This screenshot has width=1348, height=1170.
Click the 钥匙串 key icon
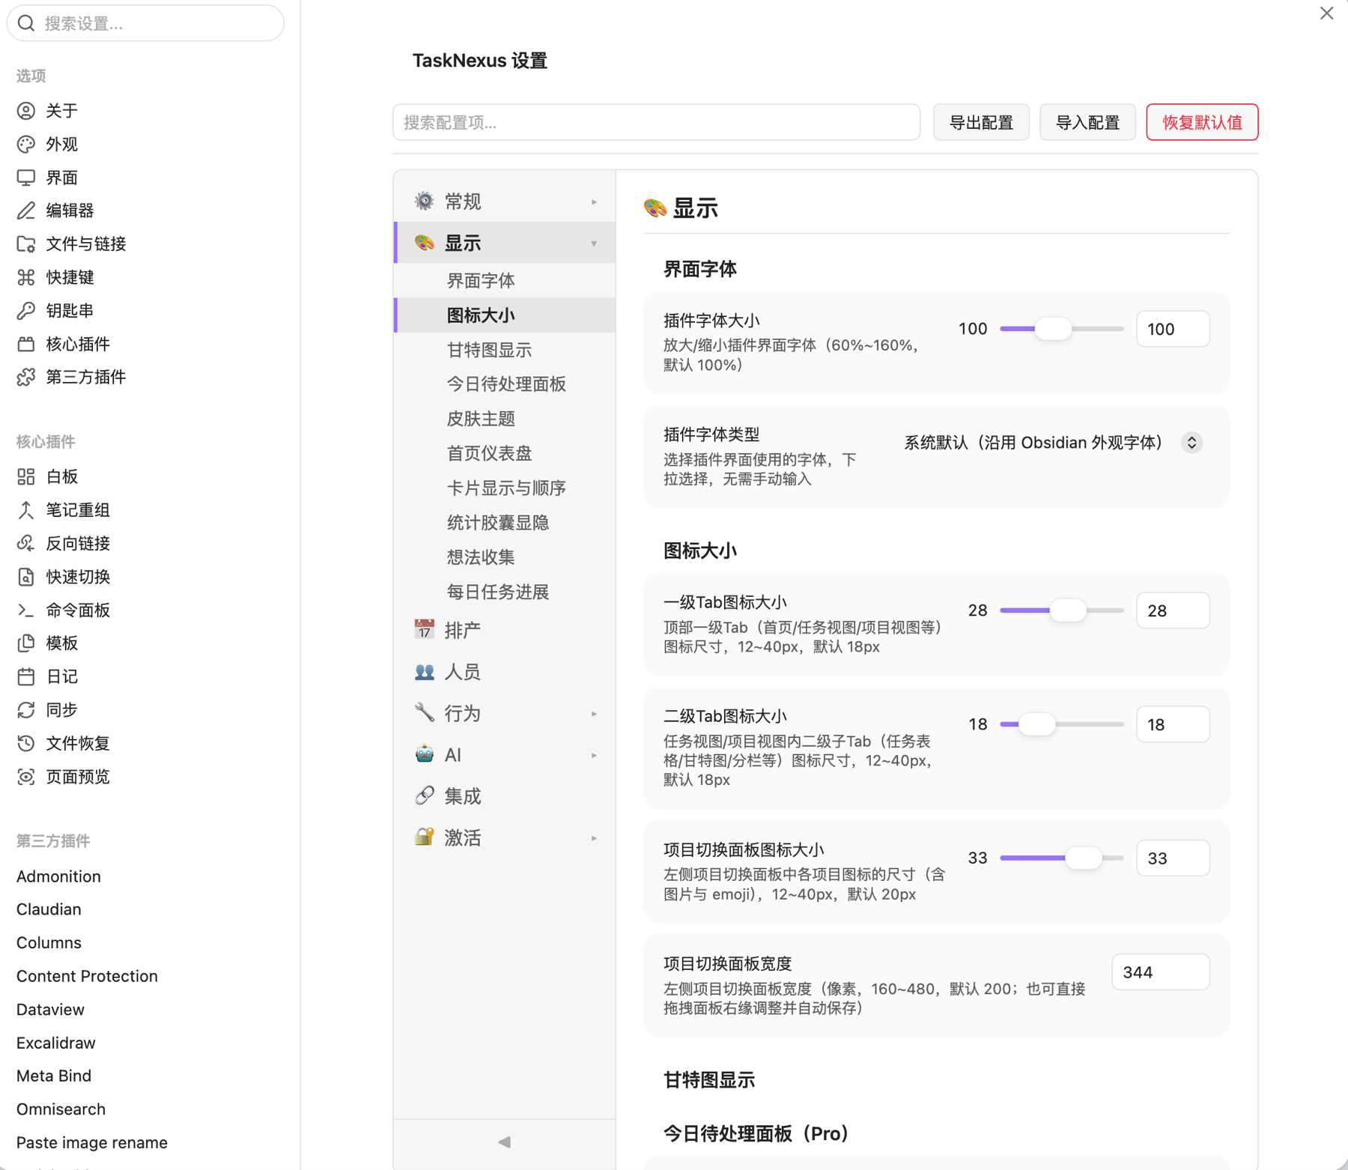26,310
